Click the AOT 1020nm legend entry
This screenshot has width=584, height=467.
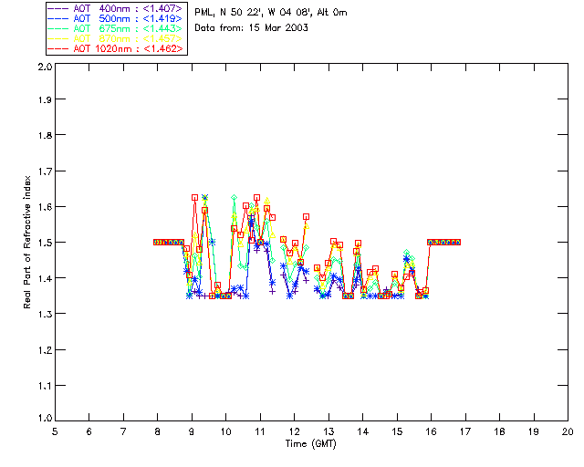(x=116, y=48)
